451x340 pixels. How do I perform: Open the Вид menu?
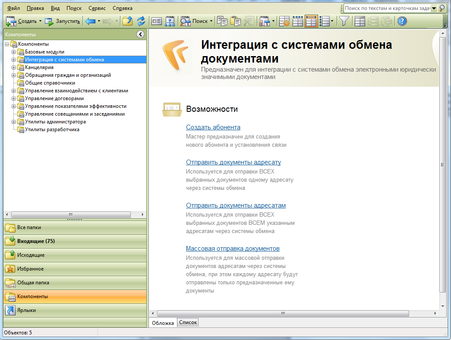[55, 8]
